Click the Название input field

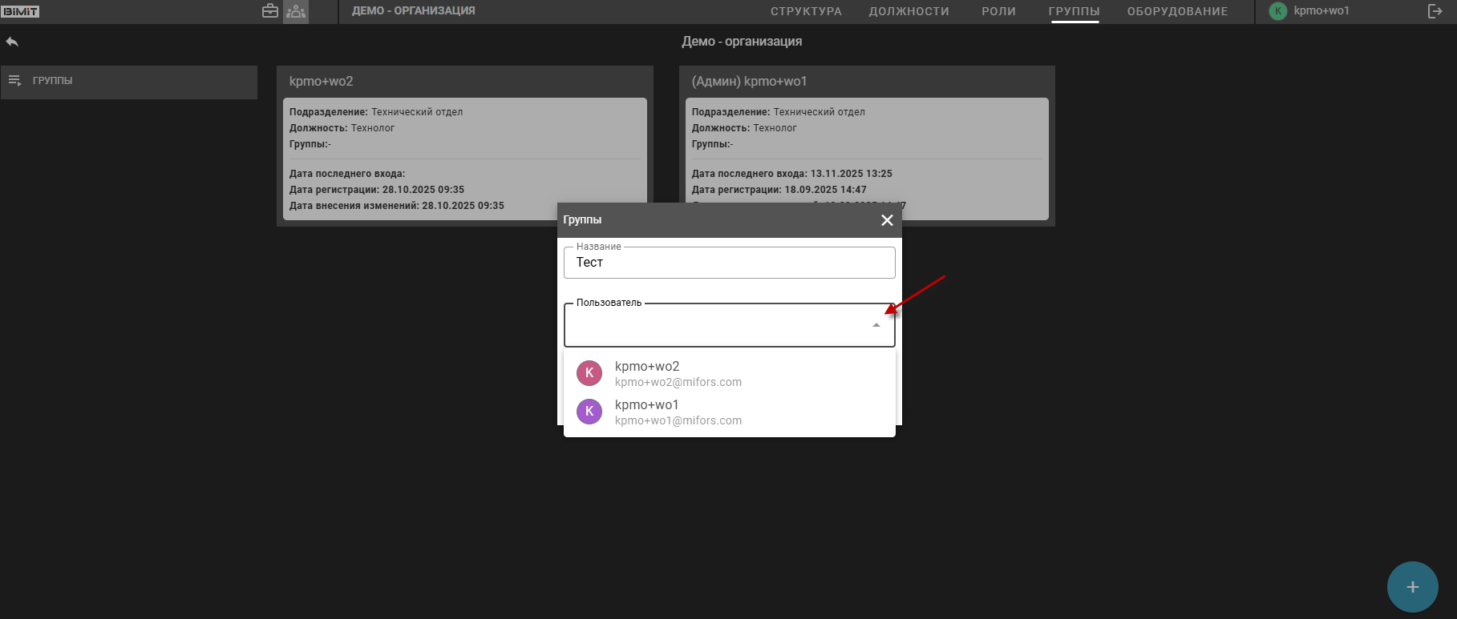pyautogui.click(x=728, y=263)
